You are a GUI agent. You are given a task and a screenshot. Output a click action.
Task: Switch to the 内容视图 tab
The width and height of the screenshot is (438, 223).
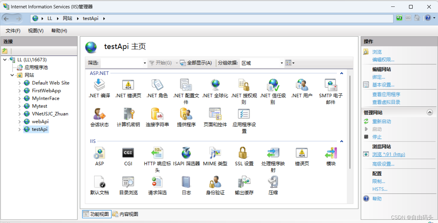click(x=125, y=214)
